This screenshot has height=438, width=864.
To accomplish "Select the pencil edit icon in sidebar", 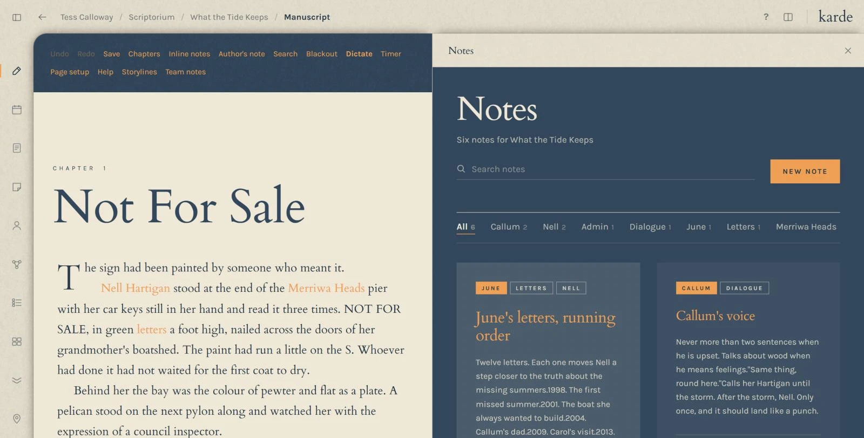I will click(17, 71).
